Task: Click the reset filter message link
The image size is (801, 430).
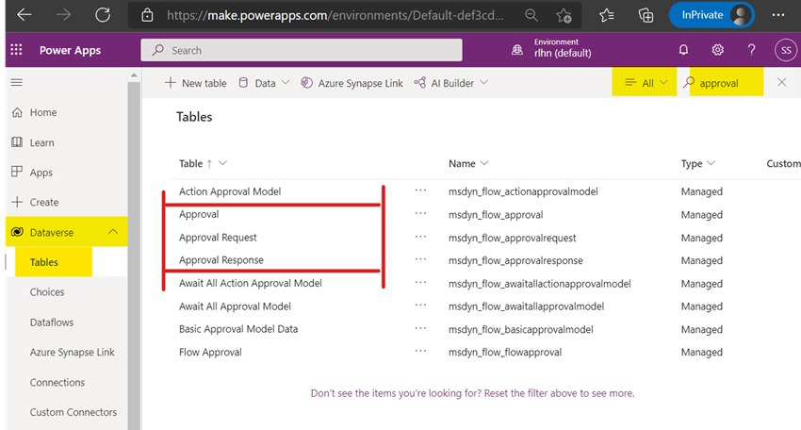Action: 472,393
